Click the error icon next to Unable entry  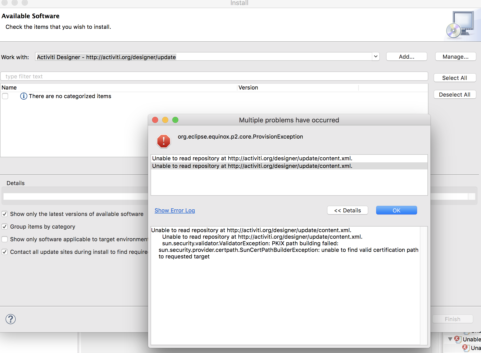click(457, 339)
